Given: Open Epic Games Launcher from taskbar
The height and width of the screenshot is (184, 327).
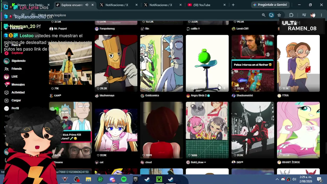Looking at the screenshot, I should (x=135, y=179).
